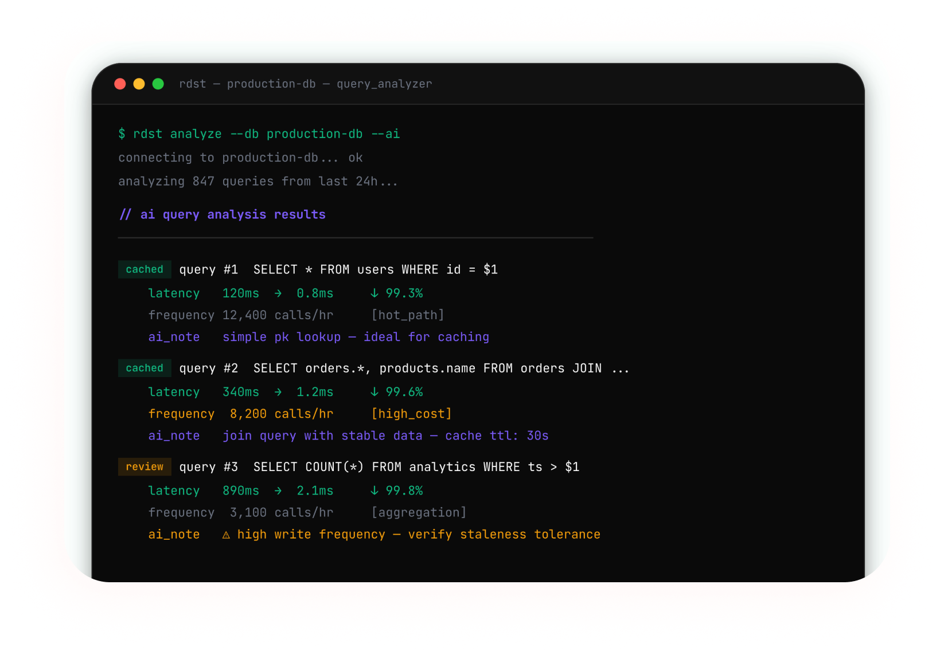
Task: Select the 'query #2' label
Action: point(209,368)
